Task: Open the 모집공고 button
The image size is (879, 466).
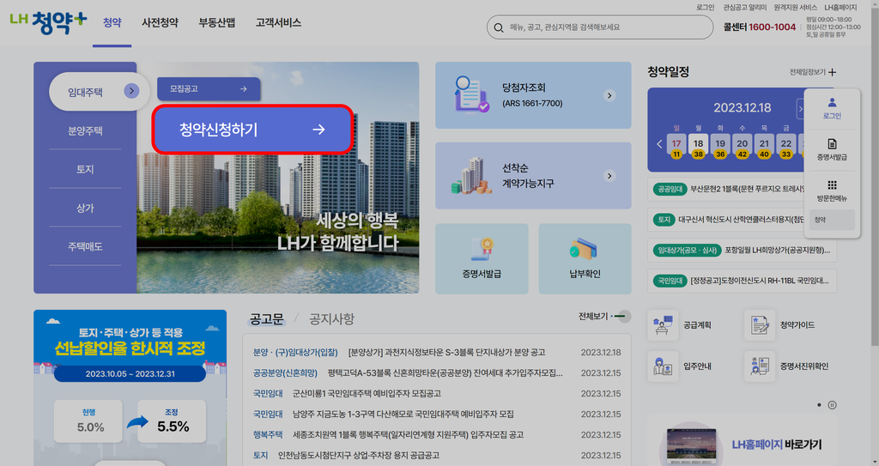Action: (209, 88)
